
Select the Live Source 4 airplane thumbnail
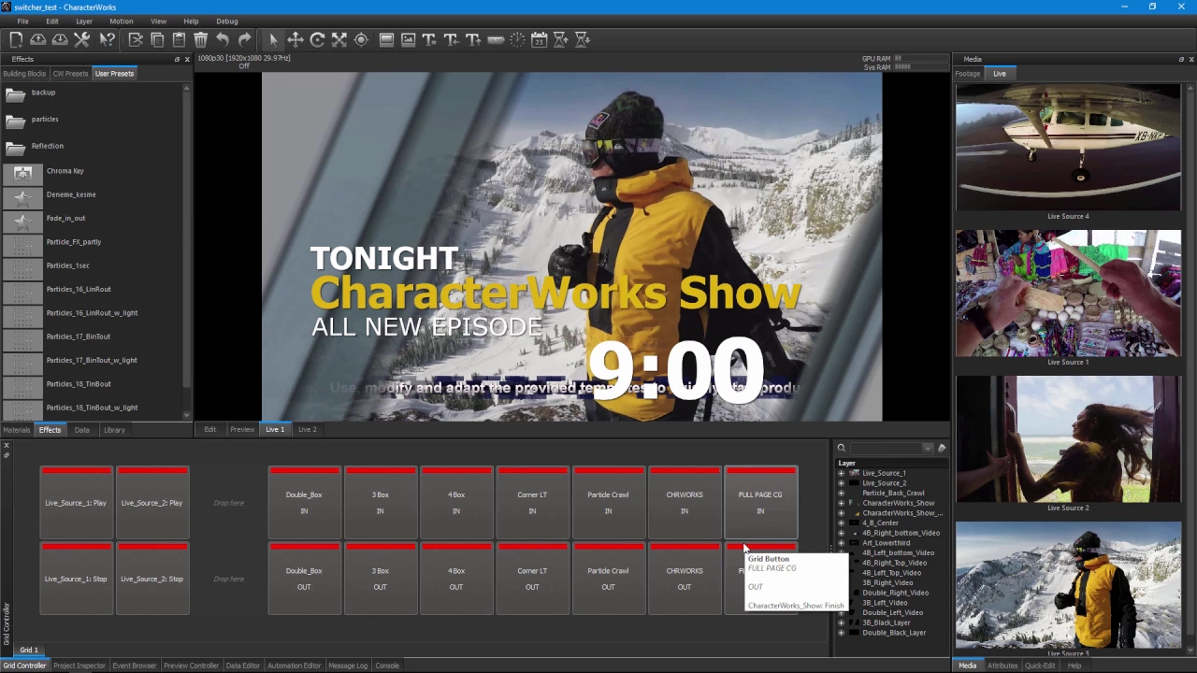click(x=1068, y=148)
